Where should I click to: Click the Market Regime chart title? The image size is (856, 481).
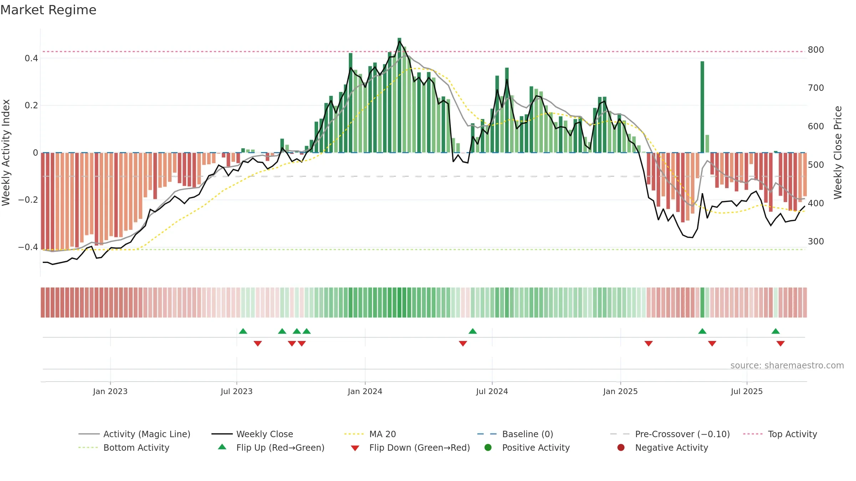(x=48, y=10)
